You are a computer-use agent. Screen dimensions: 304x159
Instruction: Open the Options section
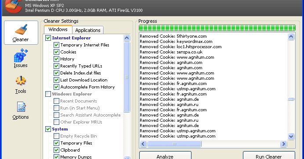coord(21,110)
